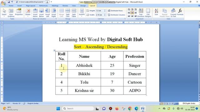The image size is (200, 112).
Task: Click English (India) language in status bar
Action: pos(33,103)
